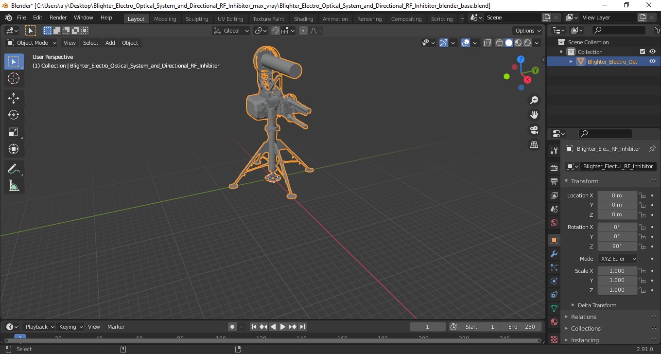Hide Blighter_Electro_Opt object in outliner
The width and height of the screenshot is (661, 354).
tap(652, 61)
